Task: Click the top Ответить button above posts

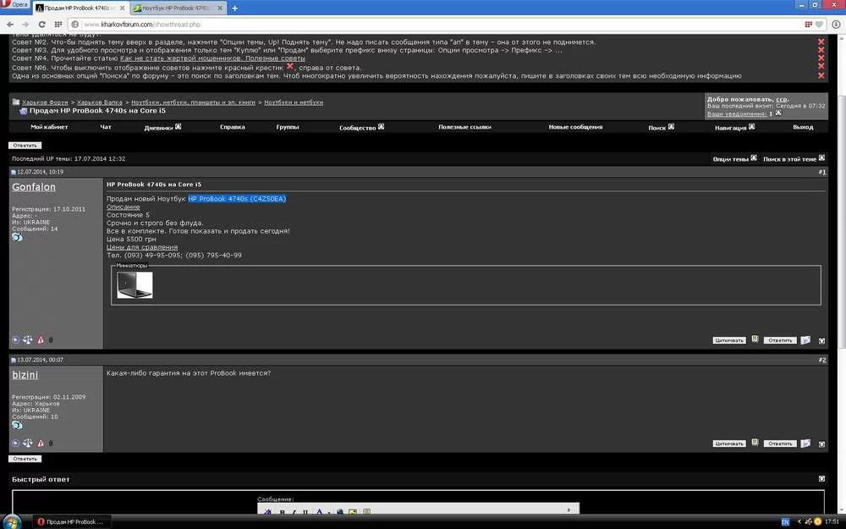Action: pos(25,146)
